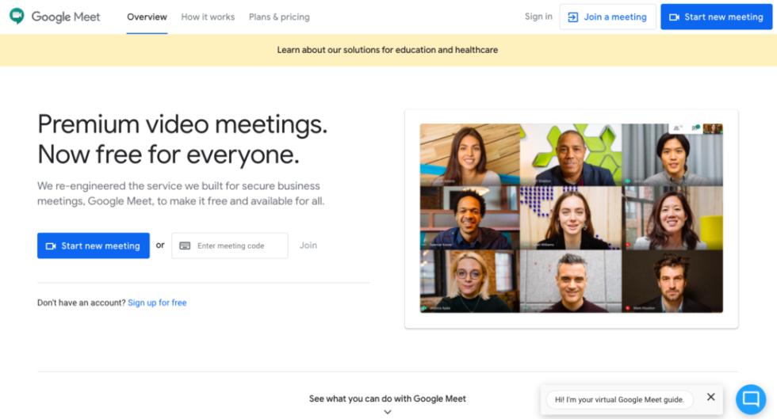Open the blue chat bubble guide icon

(x=751, y=398)
